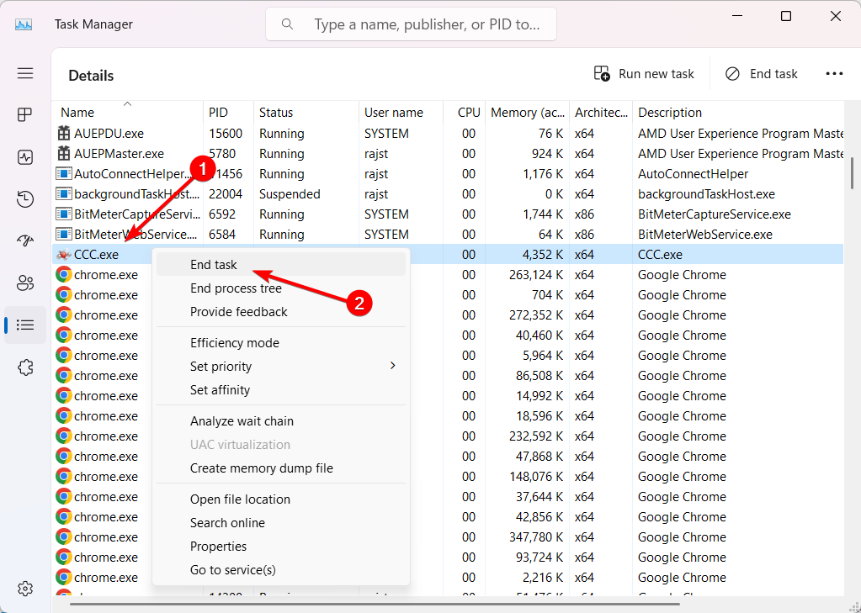Sort by the CPU column header

(464, 112)
